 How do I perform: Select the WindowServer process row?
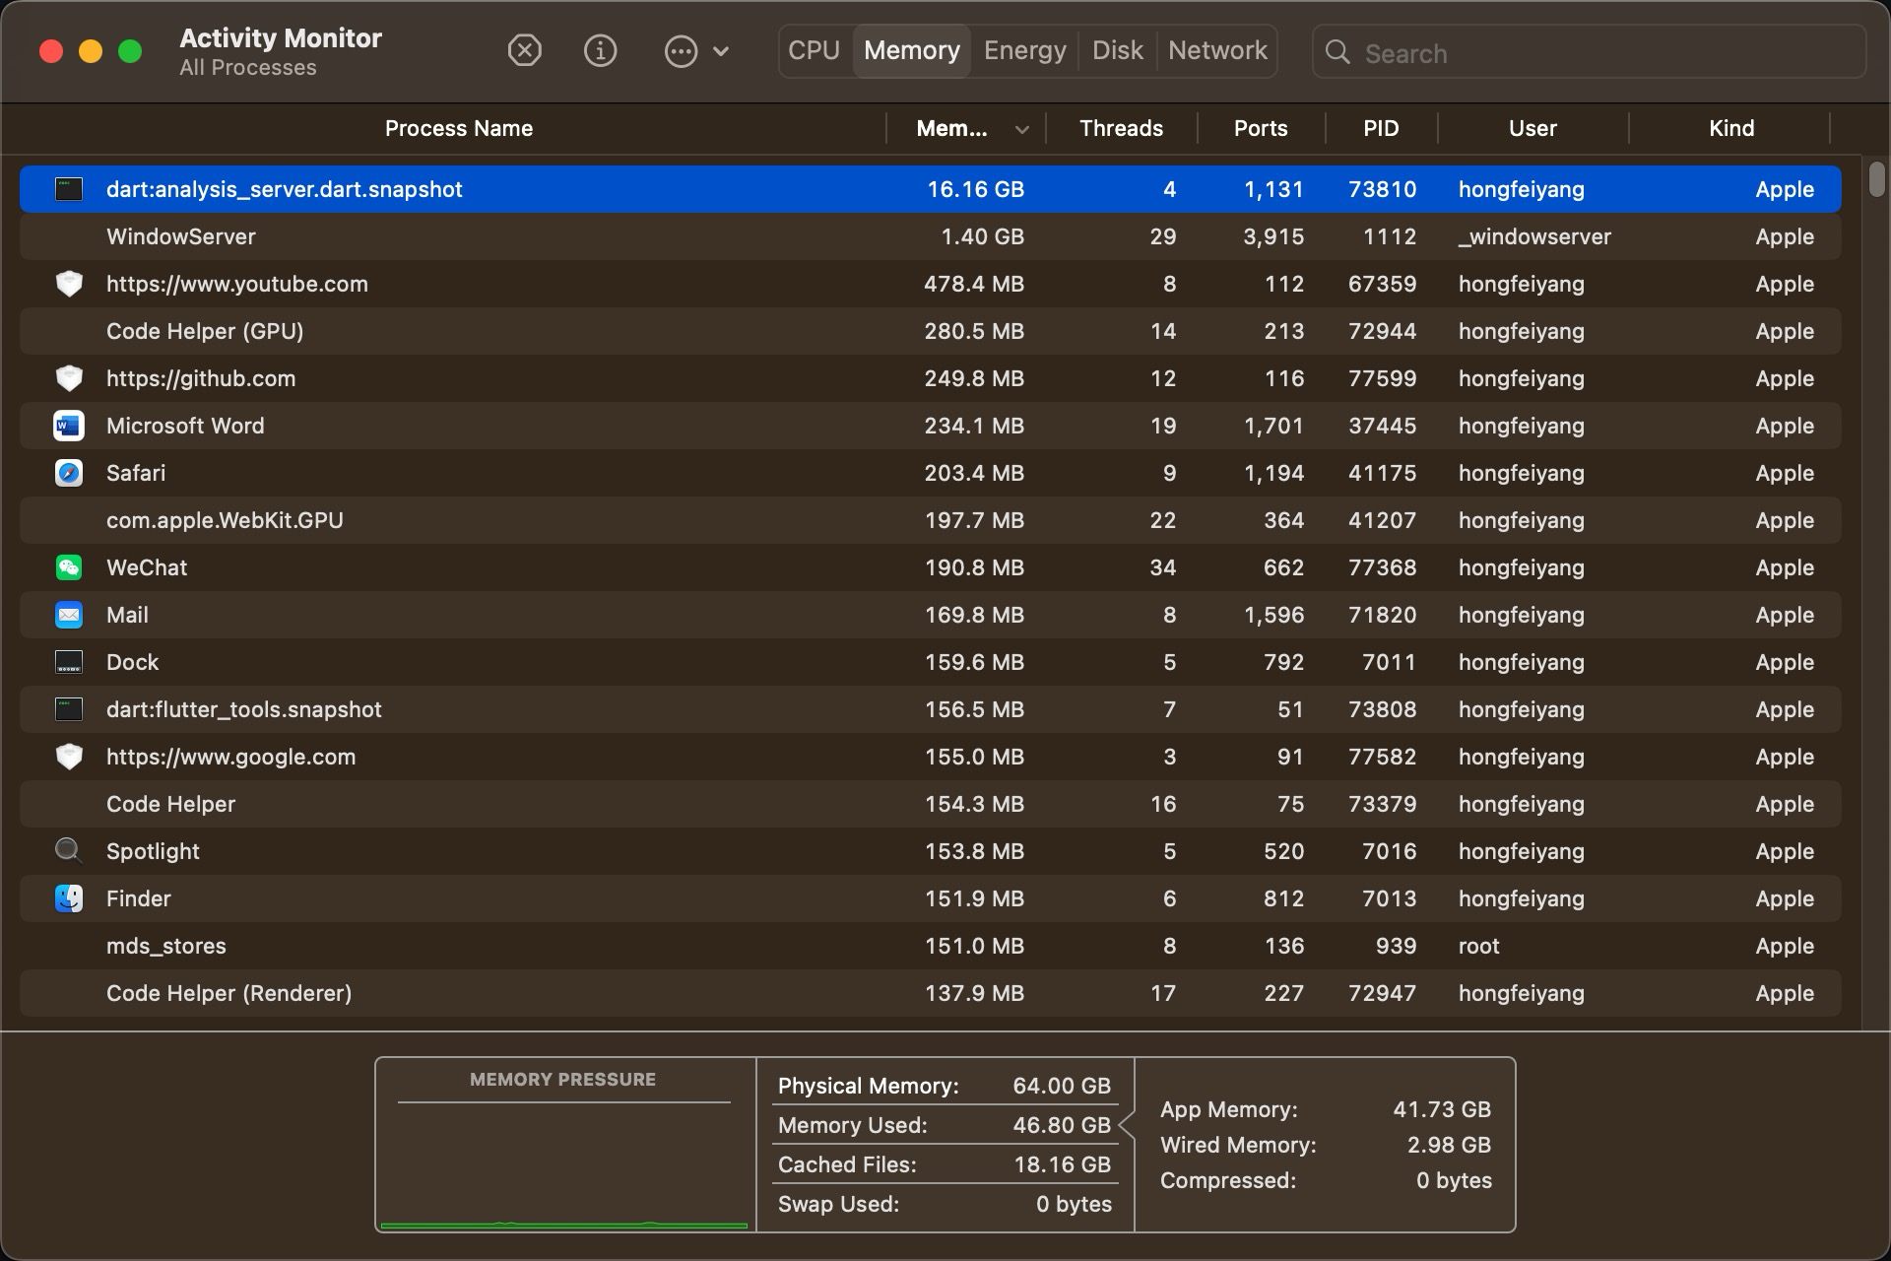point(930,236)
